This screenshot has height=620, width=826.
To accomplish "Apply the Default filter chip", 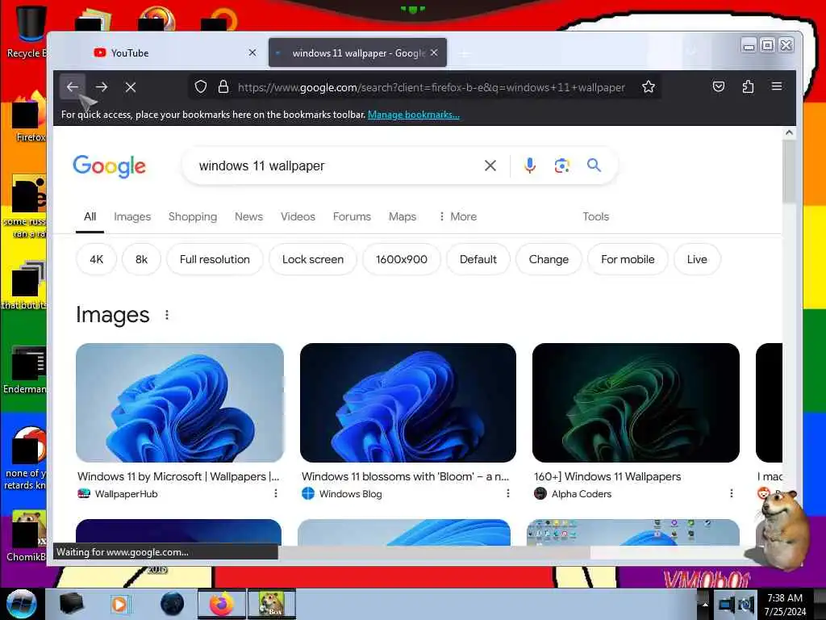I will pos(478,259).
